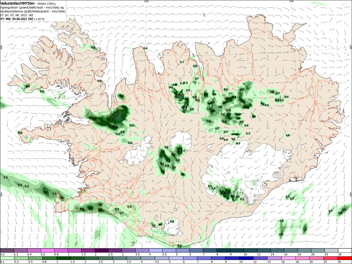Screen dimensions: 352x264
Task: Select the plum swatch above the 0.2 label
Action: pos(7,251)
